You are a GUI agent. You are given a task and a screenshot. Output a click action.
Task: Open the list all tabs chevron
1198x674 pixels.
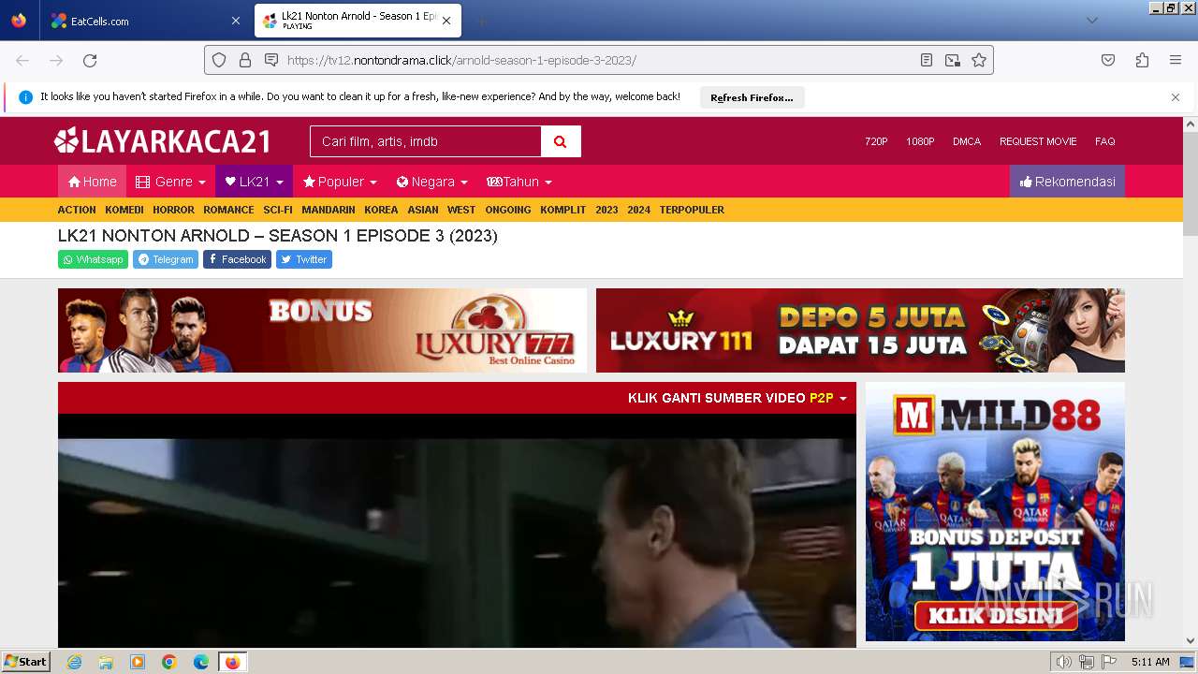(x=1091, y=21)
